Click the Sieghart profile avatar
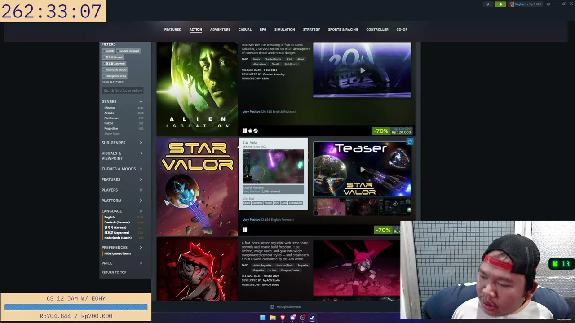 511,4
